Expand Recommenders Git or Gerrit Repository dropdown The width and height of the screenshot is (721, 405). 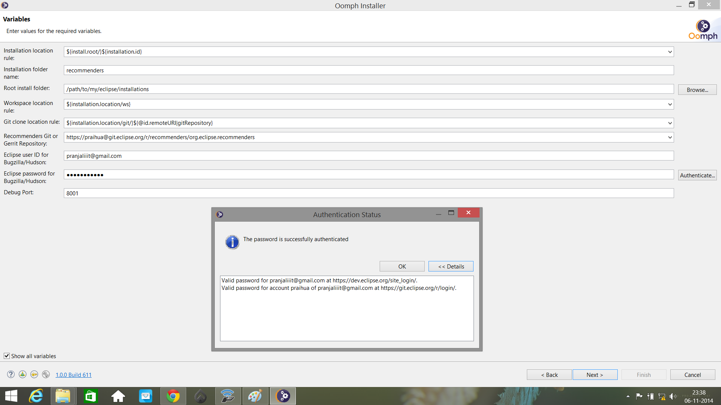670,137
